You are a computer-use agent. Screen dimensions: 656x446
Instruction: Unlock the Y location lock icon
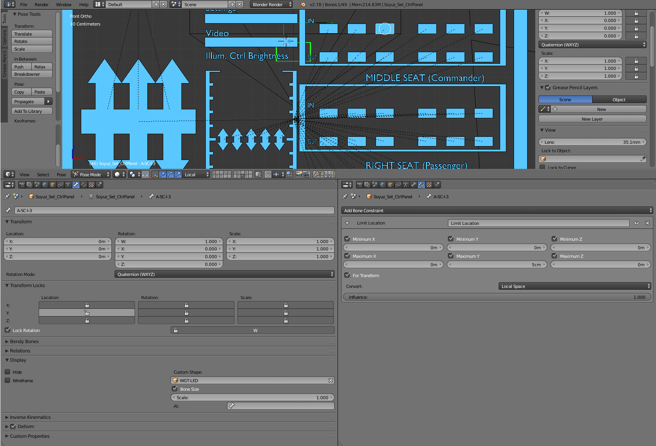[x=87, y=313]
